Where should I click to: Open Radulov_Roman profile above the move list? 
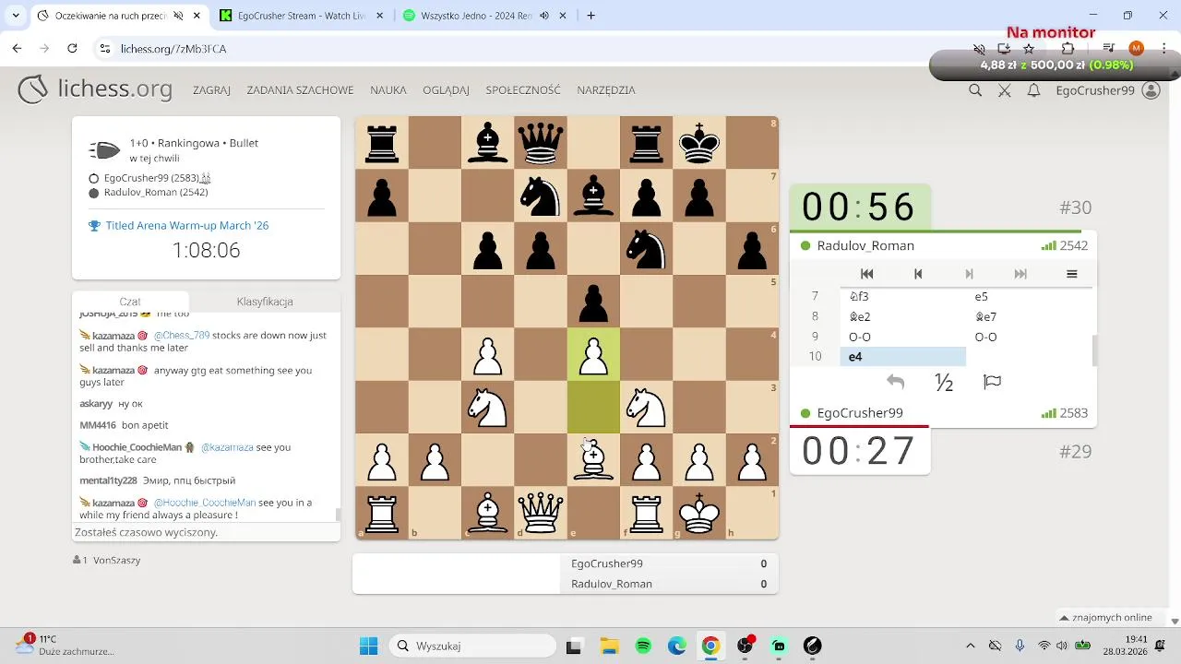click(865, 246)
